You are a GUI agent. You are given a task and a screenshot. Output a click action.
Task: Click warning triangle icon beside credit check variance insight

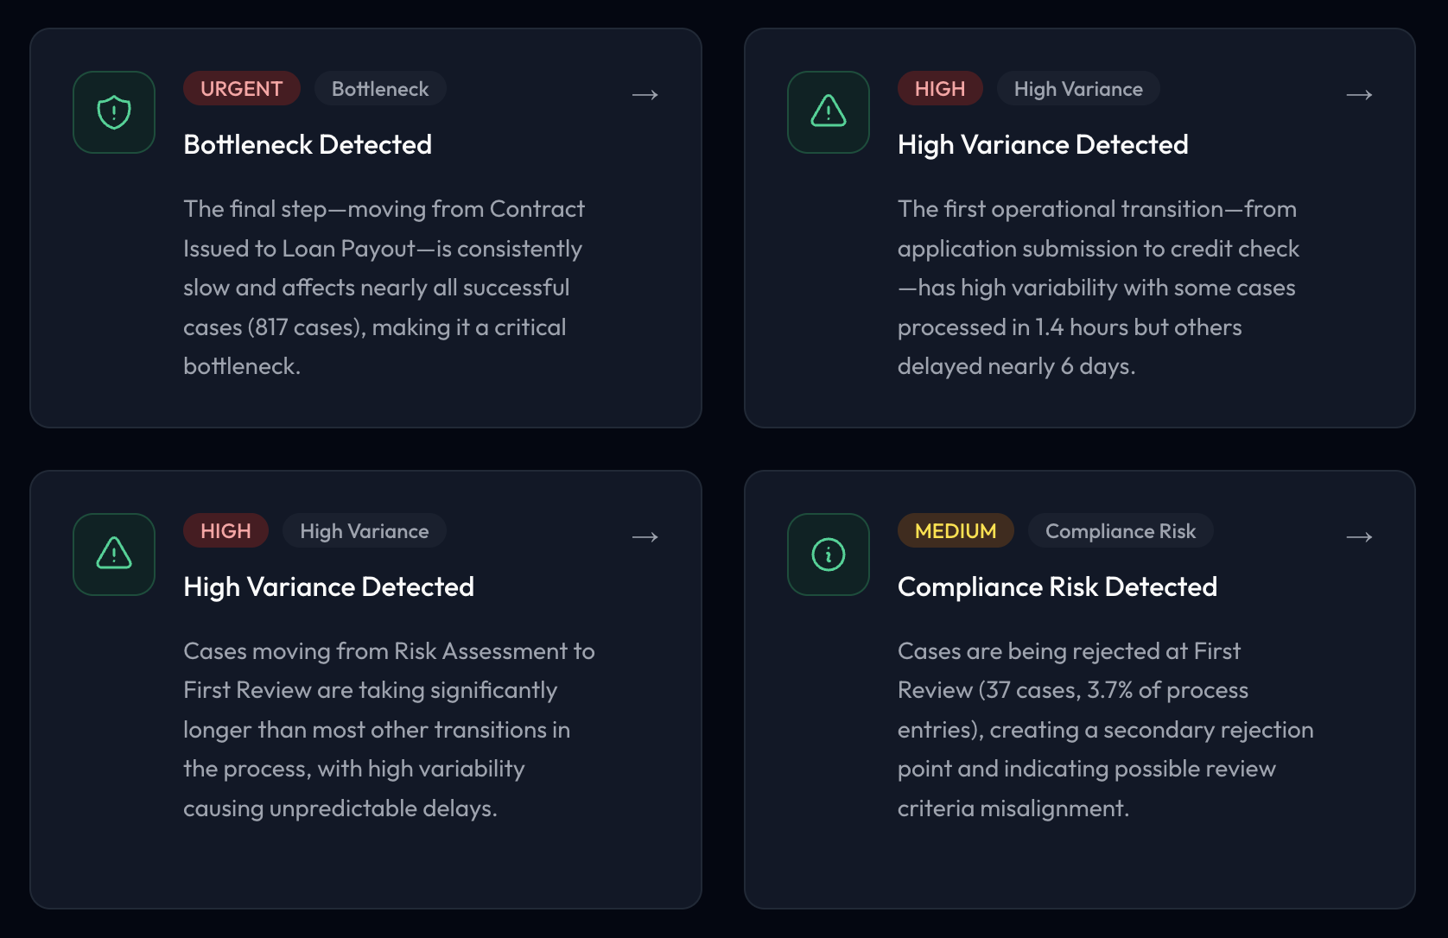828,112
